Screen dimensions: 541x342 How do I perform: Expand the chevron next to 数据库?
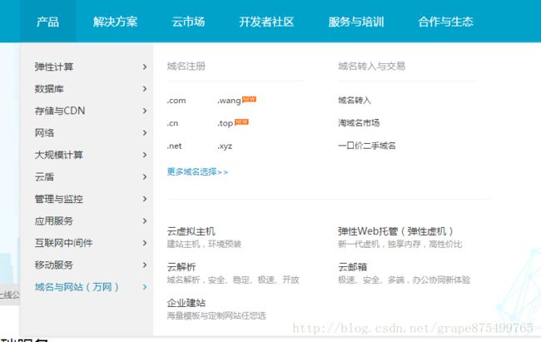tap(145, 89)
